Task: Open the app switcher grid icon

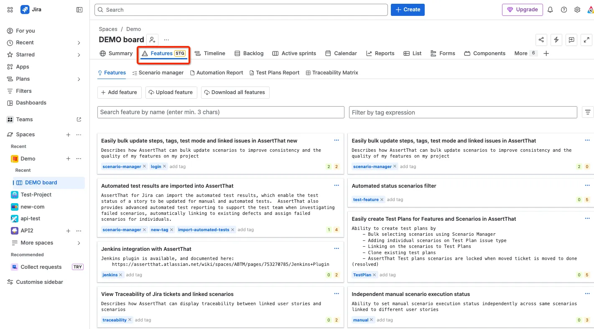Action: click(10, 10)
